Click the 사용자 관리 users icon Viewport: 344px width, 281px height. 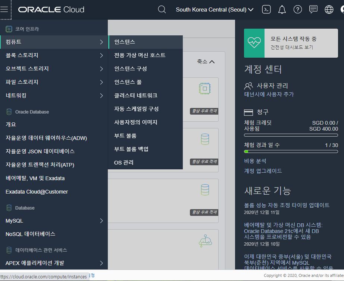(248, 86)
